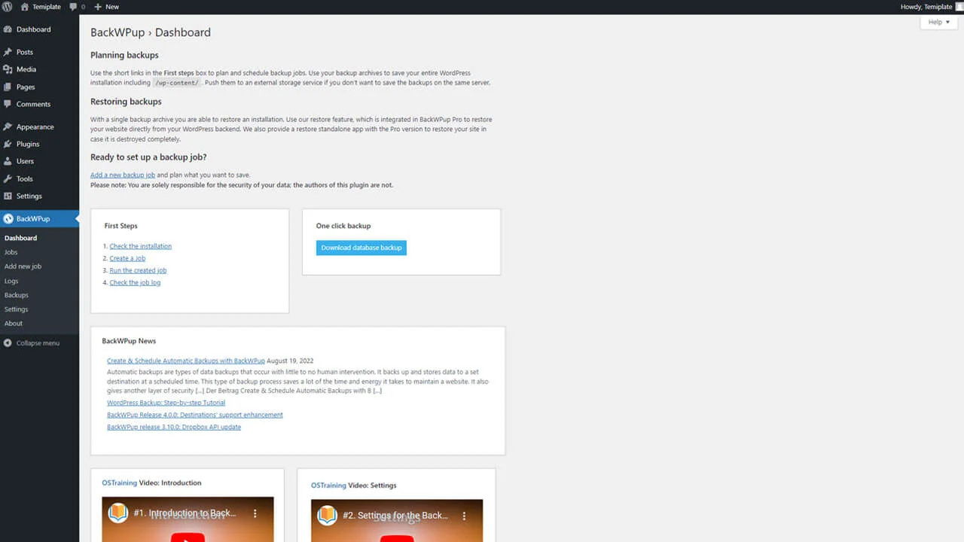Screen dimensions: 964x542
Task: Click the Collapse menu arrow icon
Action: tap(8, 343)
